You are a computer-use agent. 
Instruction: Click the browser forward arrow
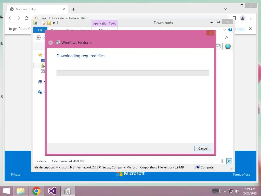click(18, 18)
